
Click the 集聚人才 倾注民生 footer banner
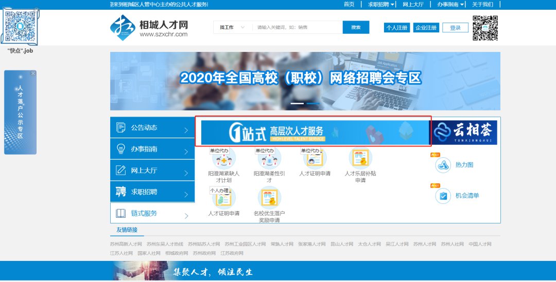coord(278,271)
